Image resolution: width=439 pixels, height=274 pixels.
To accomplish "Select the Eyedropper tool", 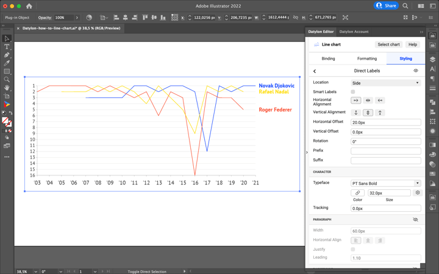I will [x=7, y=63].
